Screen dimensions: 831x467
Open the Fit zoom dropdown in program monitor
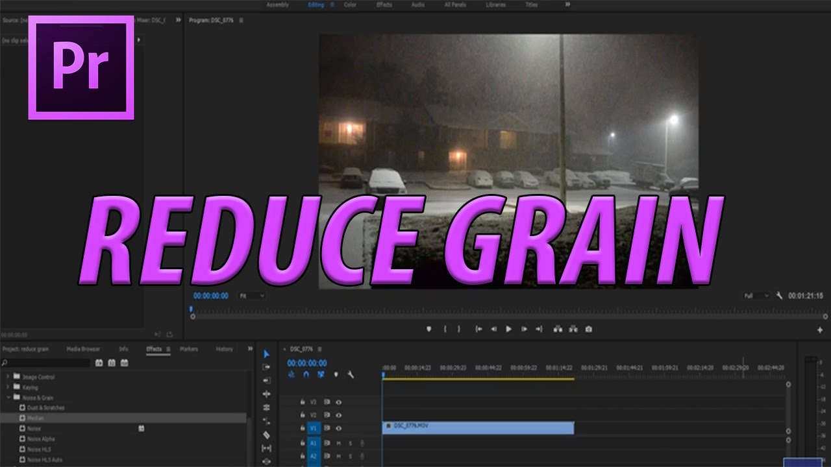250,295
